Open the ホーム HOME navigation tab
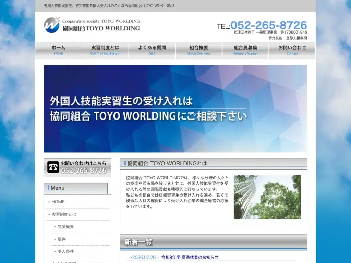Image resolution: width=351 pixels, height=263 pixels. [x=58, y=51]
